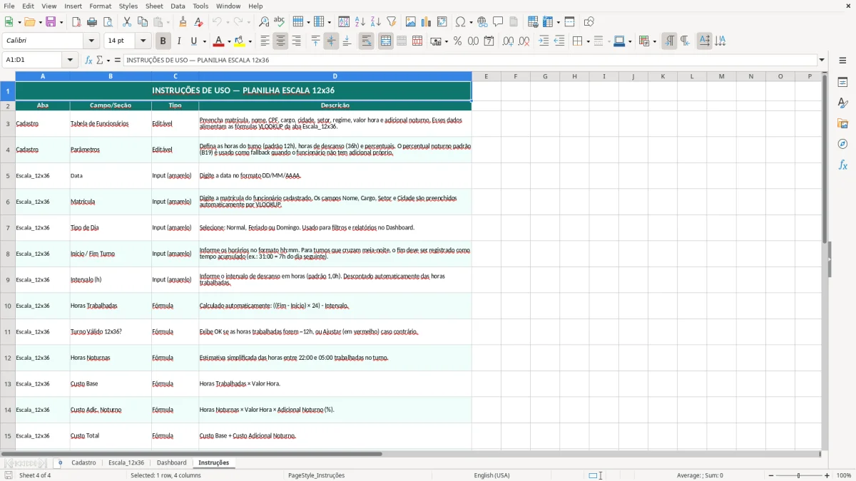Delete decimal place icon
Screen dimensions: 856x481
pos(524,41)
